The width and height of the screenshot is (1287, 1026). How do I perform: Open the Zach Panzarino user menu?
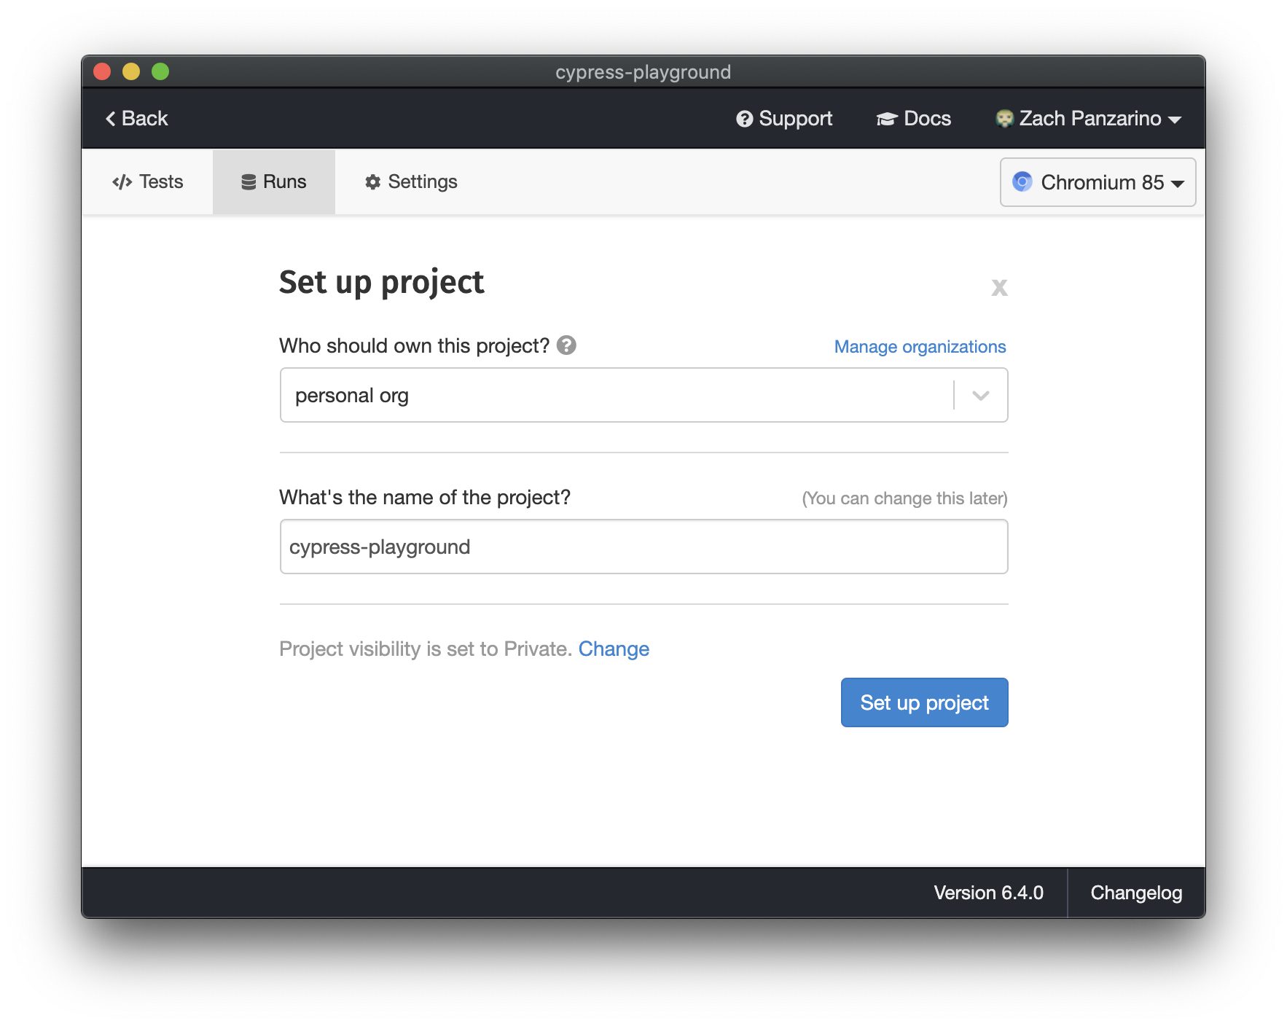coord(1089,119)
